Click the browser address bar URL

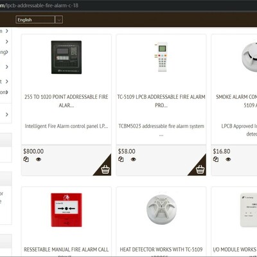tap(39, 5)
